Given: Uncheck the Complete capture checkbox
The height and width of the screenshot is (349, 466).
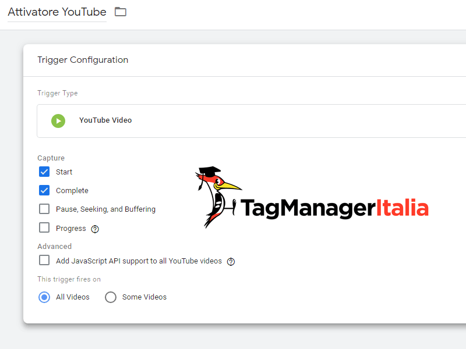Looking at the screenshot, I should point(44,190).
